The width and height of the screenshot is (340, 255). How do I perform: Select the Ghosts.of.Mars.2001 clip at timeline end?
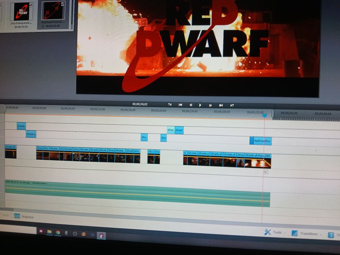(x=258, y=161)
